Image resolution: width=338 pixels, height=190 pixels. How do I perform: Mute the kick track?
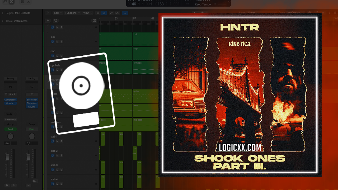pyautogui.click(x=57, y=41)
